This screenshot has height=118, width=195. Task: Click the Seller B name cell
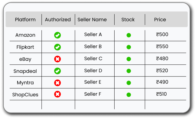[x=93, y=47]
